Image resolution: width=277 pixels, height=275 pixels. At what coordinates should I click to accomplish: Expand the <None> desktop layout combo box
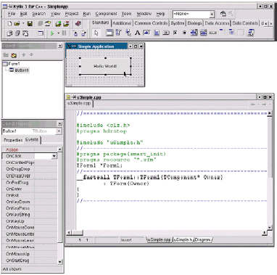(x=212, y=14)
